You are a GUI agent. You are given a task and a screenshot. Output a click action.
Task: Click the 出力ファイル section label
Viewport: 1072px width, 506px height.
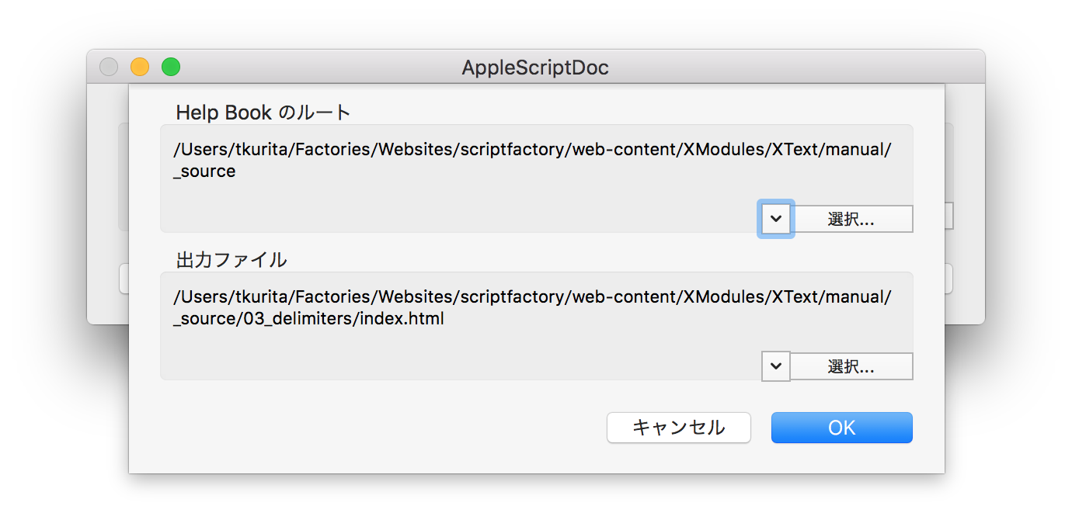pos(231,260)
